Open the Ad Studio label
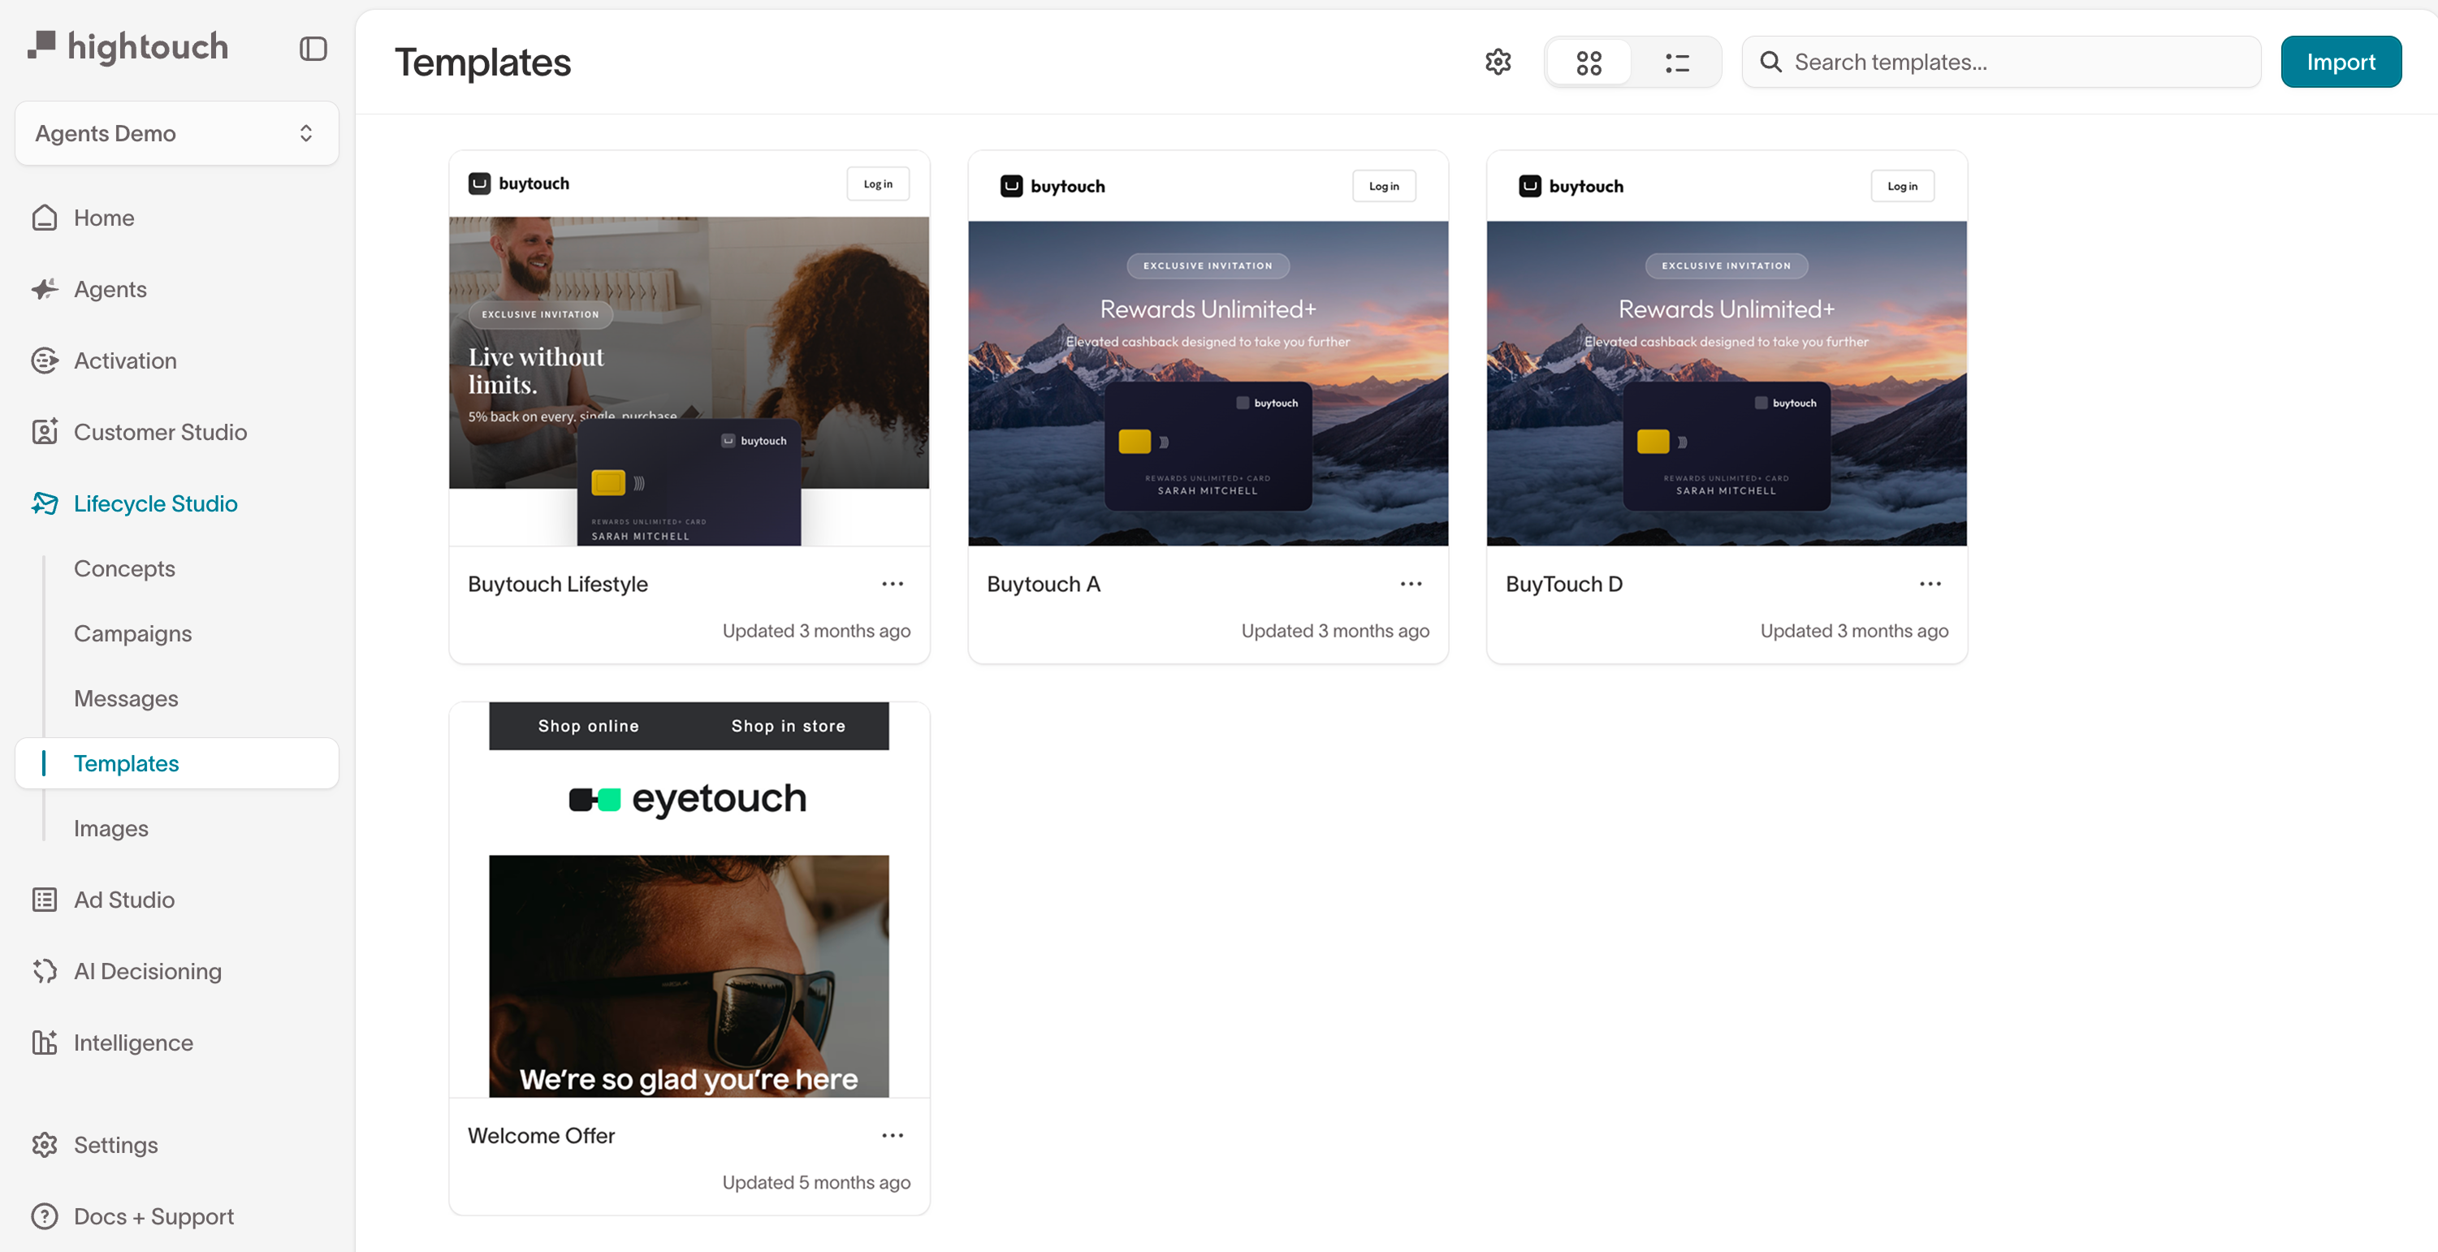The height and width of the screenshot is (1252, 2438). pyautogui.click(x=124, y=900)
